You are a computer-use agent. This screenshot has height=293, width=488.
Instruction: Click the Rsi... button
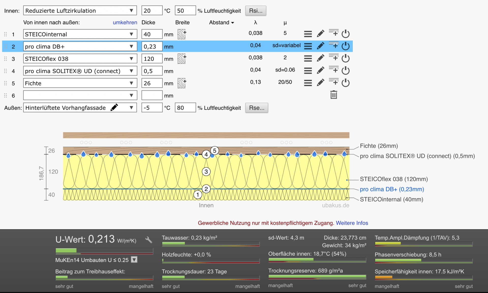(256, 11)
